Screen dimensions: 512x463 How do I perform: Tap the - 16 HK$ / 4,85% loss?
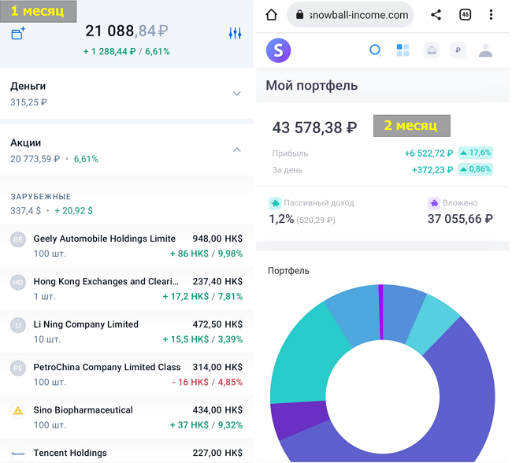pos(207,382)
